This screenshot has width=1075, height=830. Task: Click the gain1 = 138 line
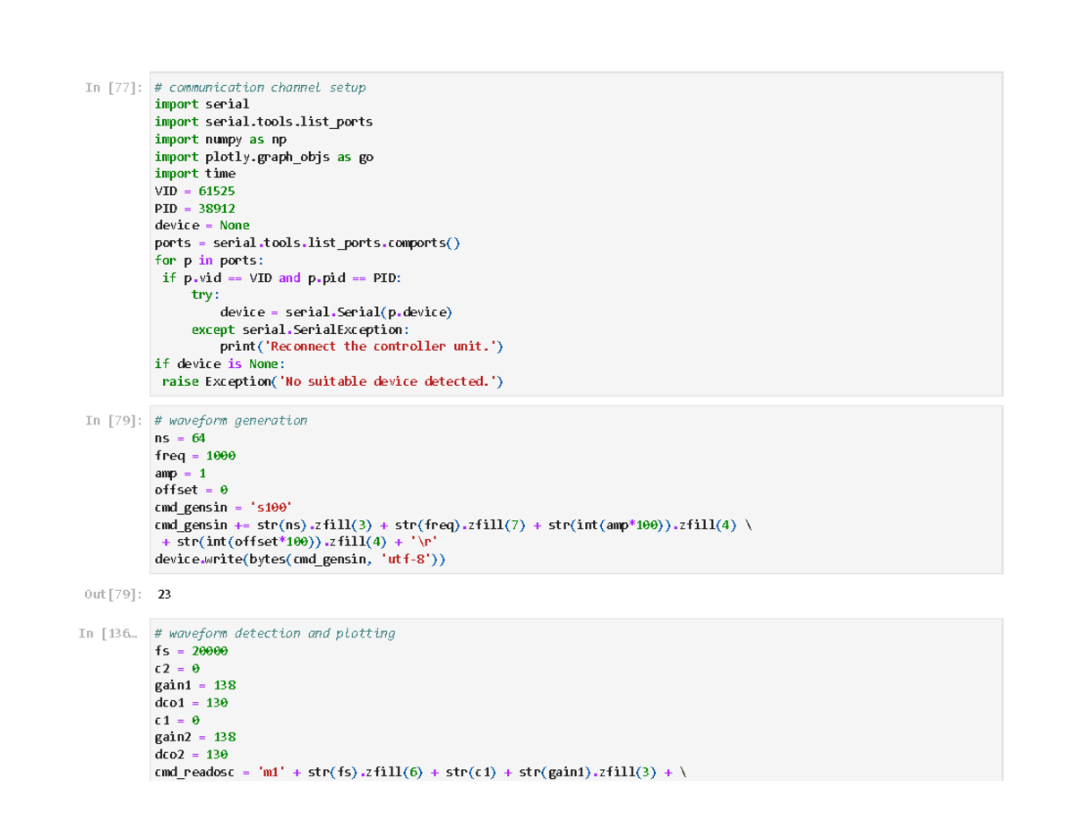point(195,686)
